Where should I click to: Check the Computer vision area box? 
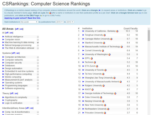click(x=38, y=40)
